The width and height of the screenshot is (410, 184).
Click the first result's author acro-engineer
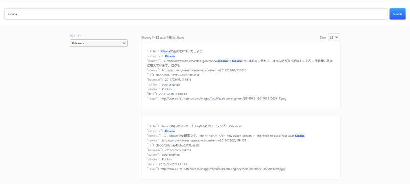[171, 84]
